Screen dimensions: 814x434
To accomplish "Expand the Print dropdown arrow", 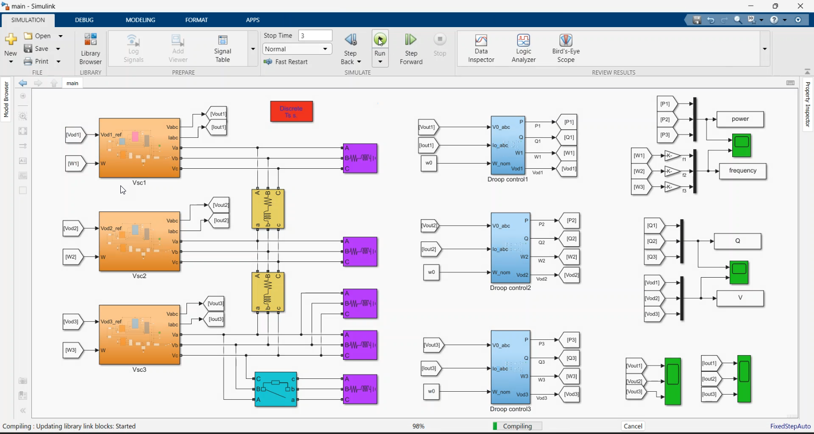I will pyautogui.click(x=59, y=61).
